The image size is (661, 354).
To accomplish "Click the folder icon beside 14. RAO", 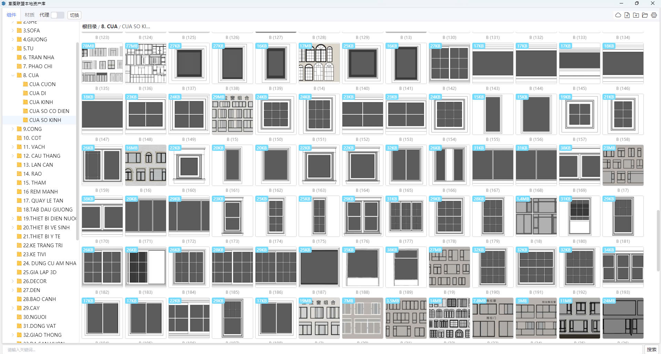I will [x=19, y=174].
